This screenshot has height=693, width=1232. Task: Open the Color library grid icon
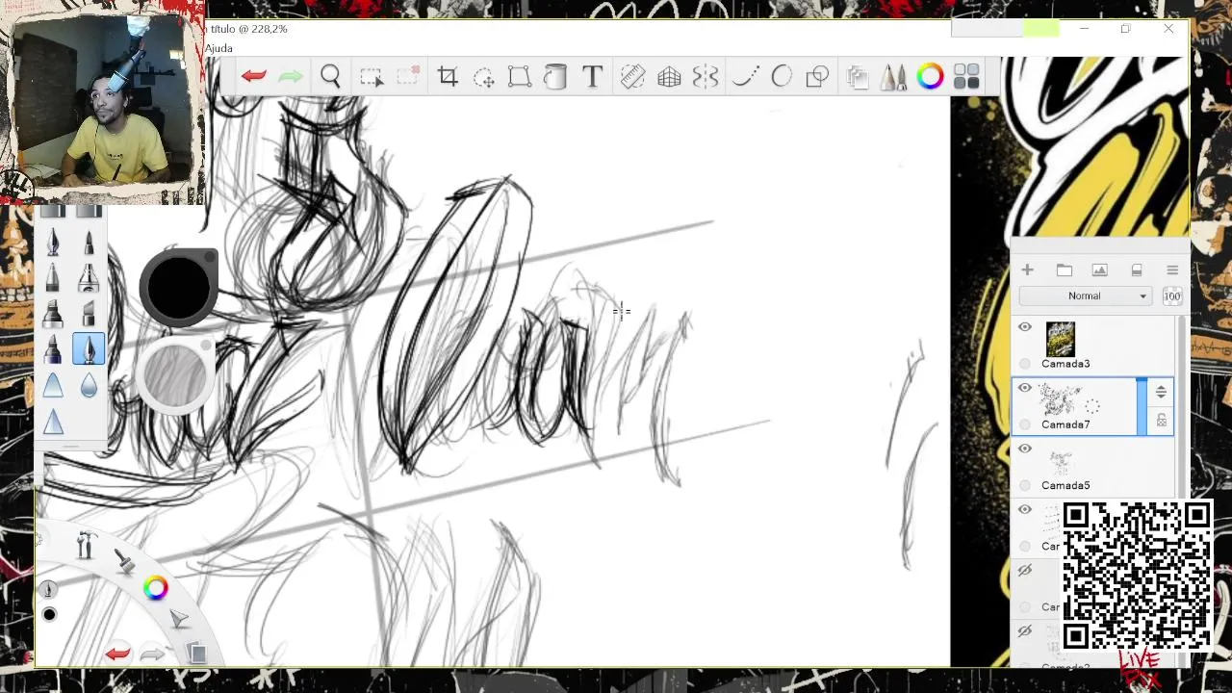[x=966, y=77]
